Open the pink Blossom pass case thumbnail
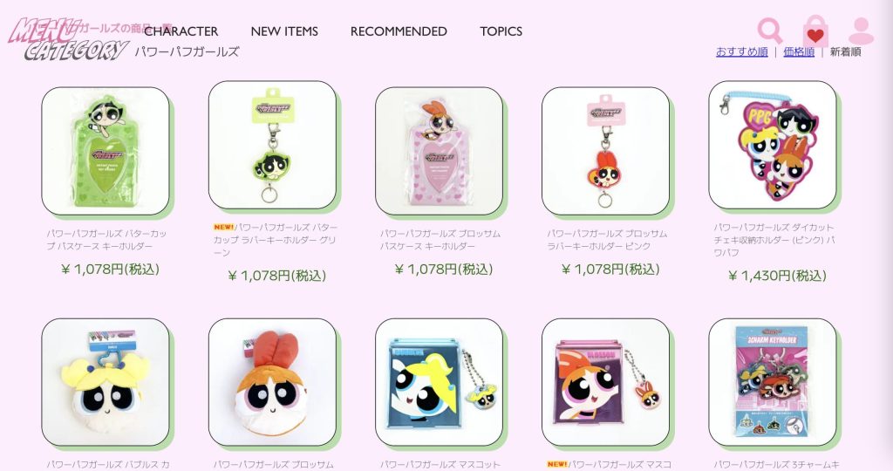 (440, 151)
